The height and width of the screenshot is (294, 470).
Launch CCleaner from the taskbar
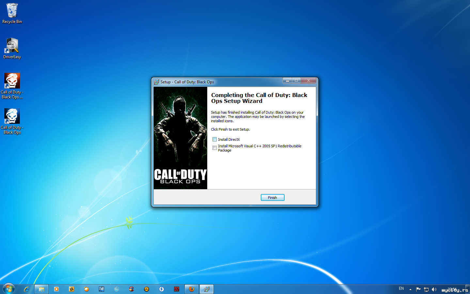coord(132,289)
